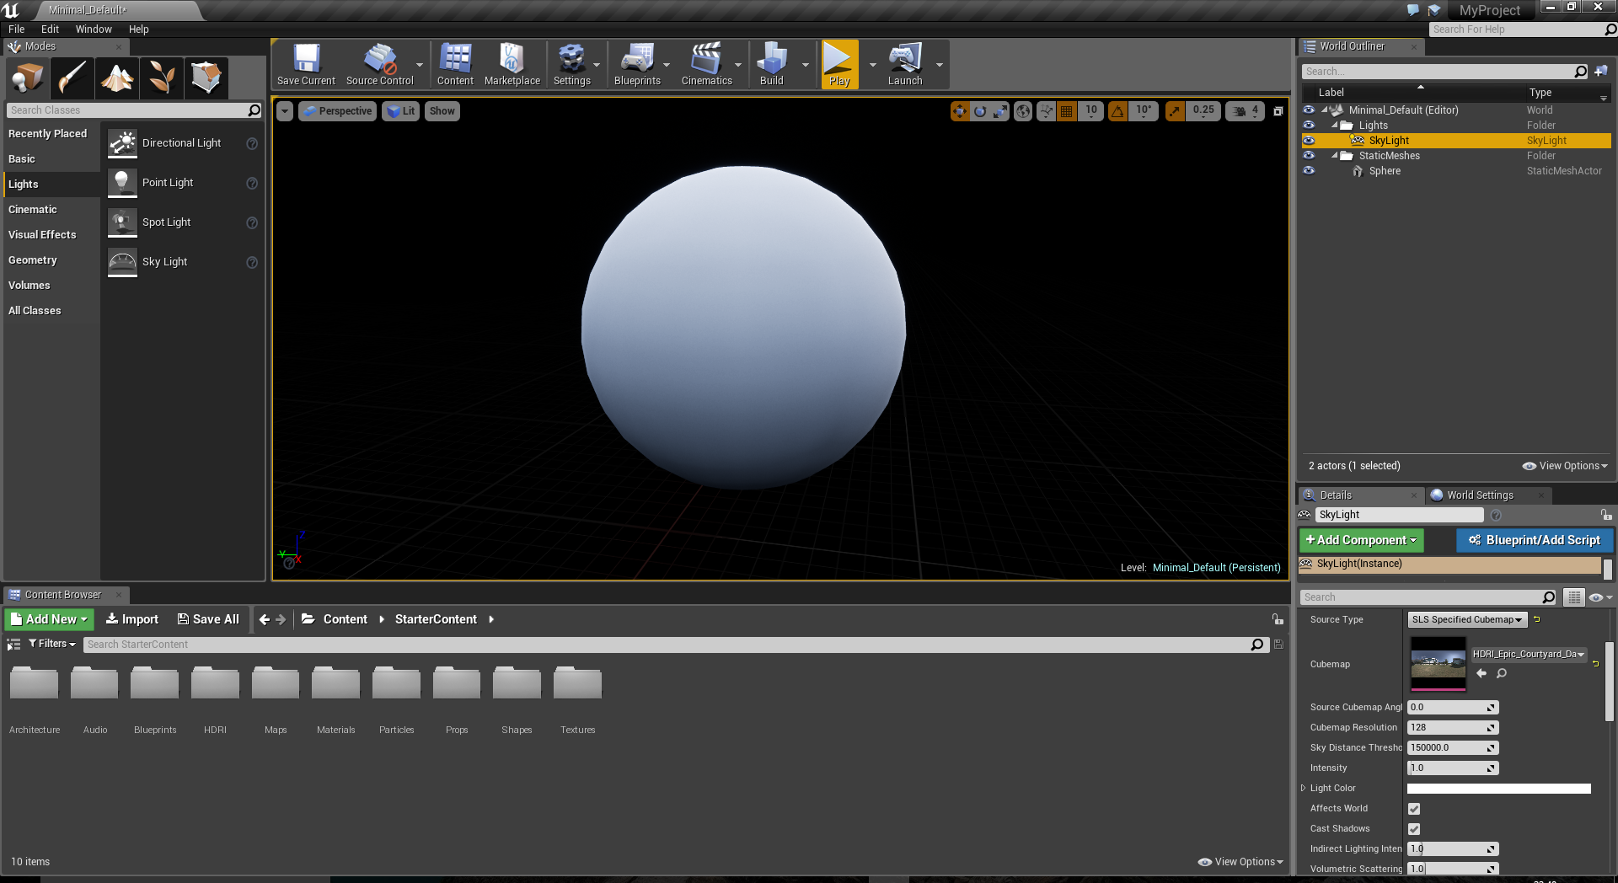Open the Filters dropdown in Content Browser
The width and height of the screenshot is (1618, 883).
(51, 644)
